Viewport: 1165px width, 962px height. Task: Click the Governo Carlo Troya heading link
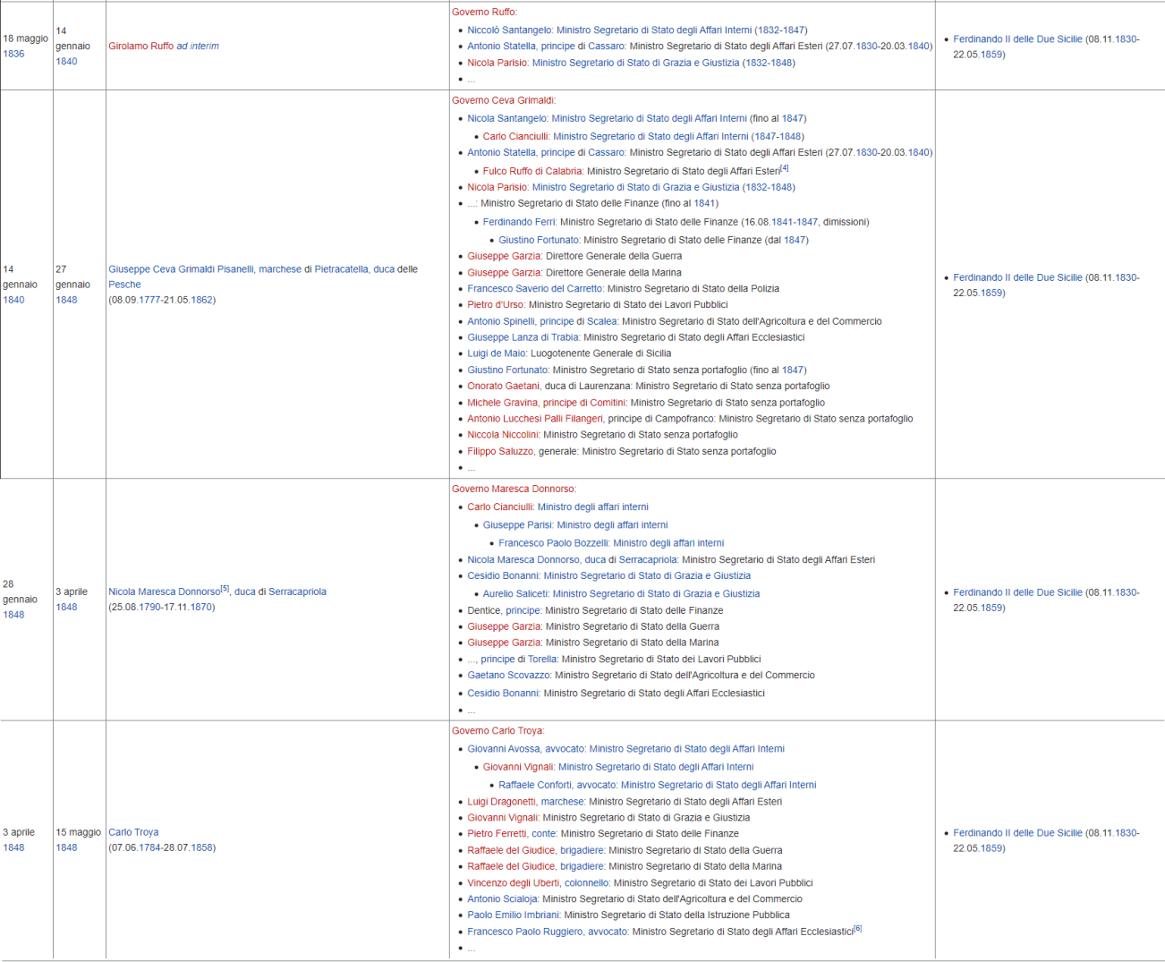pos(497,731)
